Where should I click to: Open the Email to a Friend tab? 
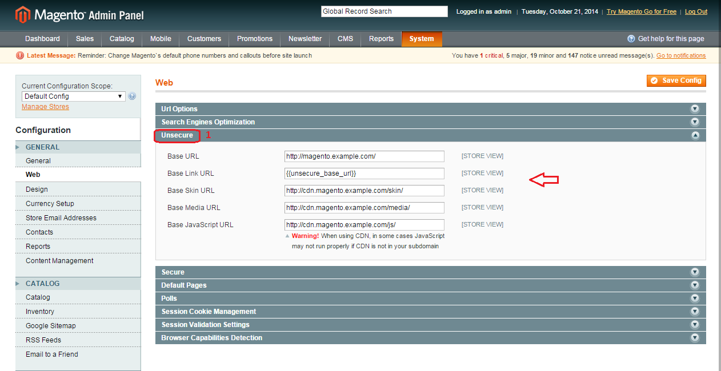point(78,354)
